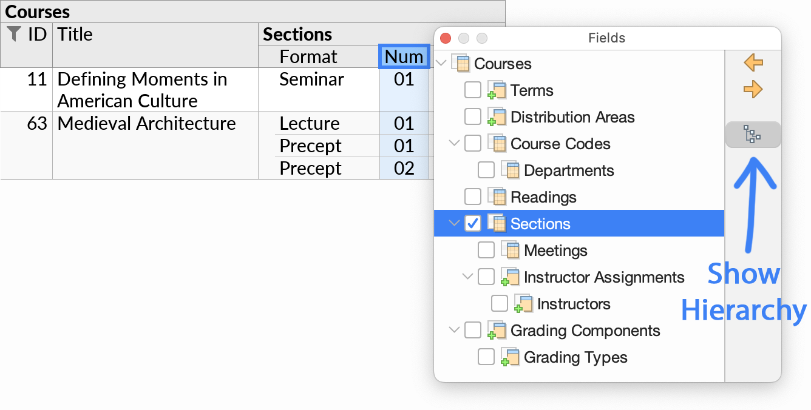Collapse the Course Codes tree branch
Screen dimensions: 811x410
pos(454,143)
